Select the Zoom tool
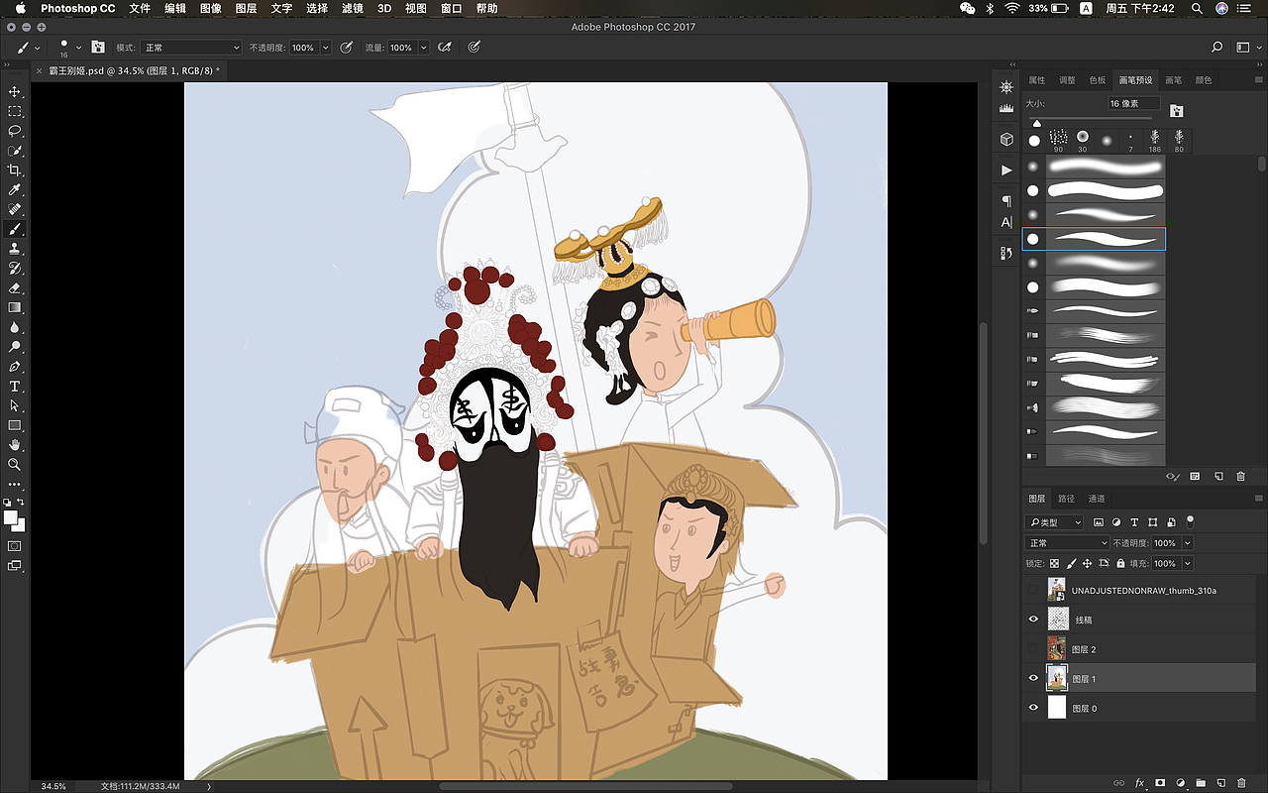This screenshot has height=793, width=1268. [15, 464]
